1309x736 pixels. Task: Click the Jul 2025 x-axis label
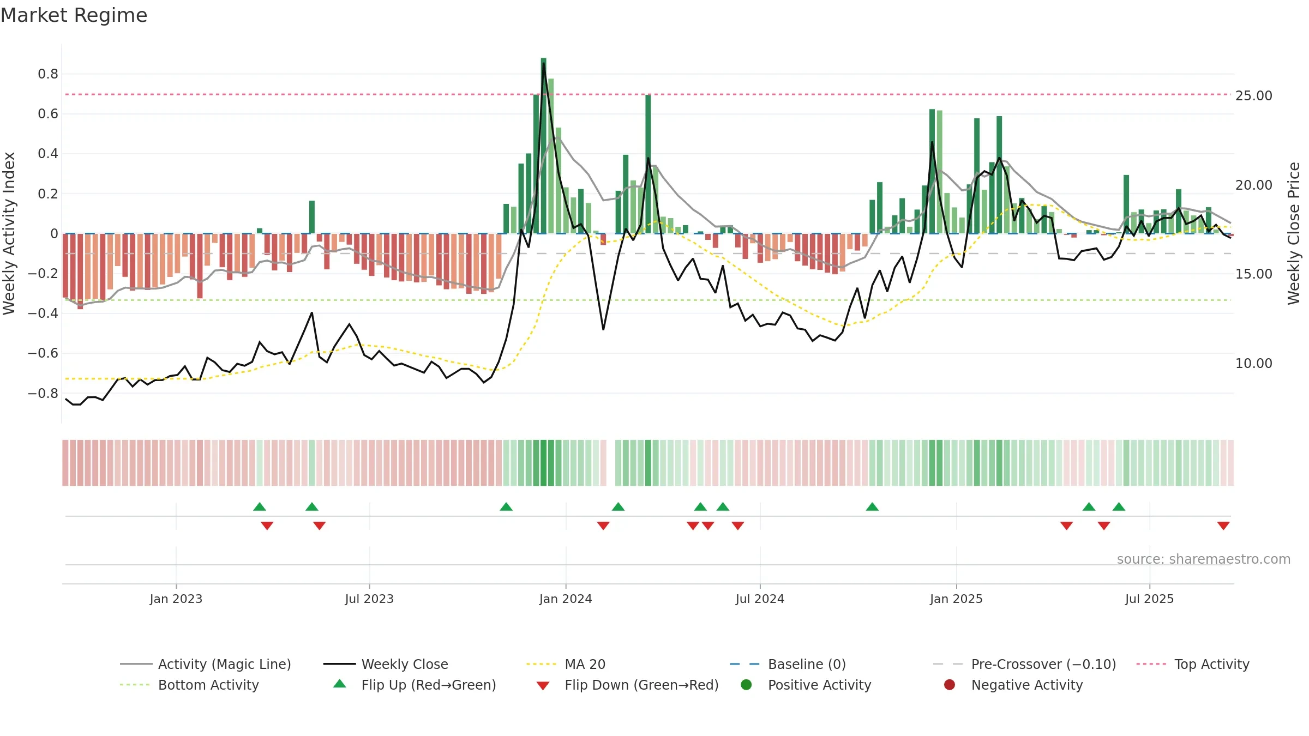[1149, 599]
